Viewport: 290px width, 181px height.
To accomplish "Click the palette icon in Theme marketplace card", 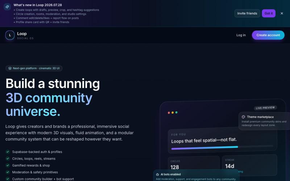I will tap(243, 117).
